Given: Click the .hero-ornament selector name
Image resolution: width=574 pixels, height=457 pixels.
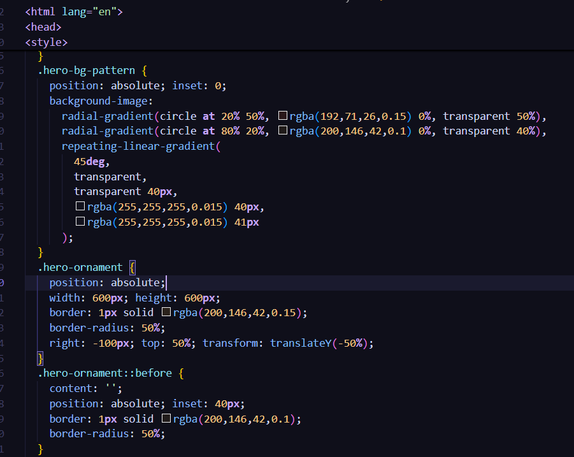Looking at the screenshot, I should [80, 267].
